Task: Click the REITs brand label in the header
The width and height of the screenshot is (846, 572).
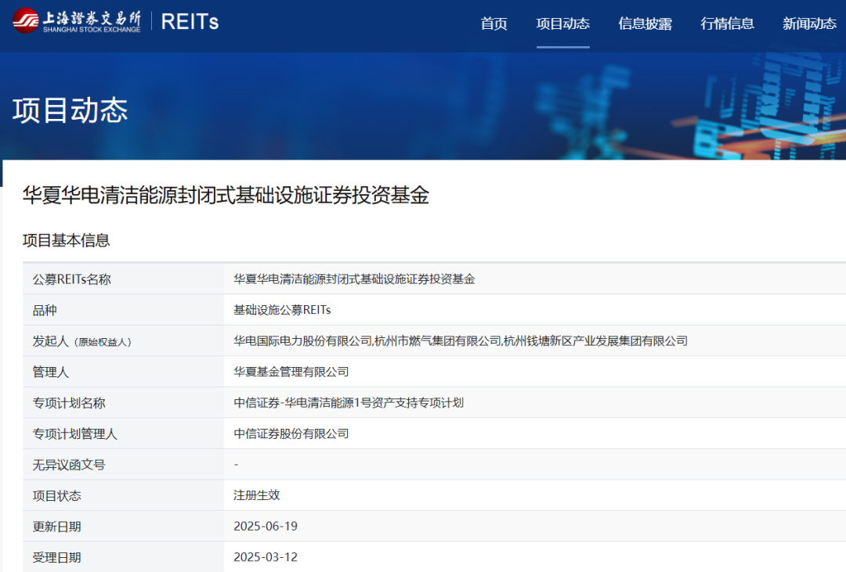Action: pos(188,22)
